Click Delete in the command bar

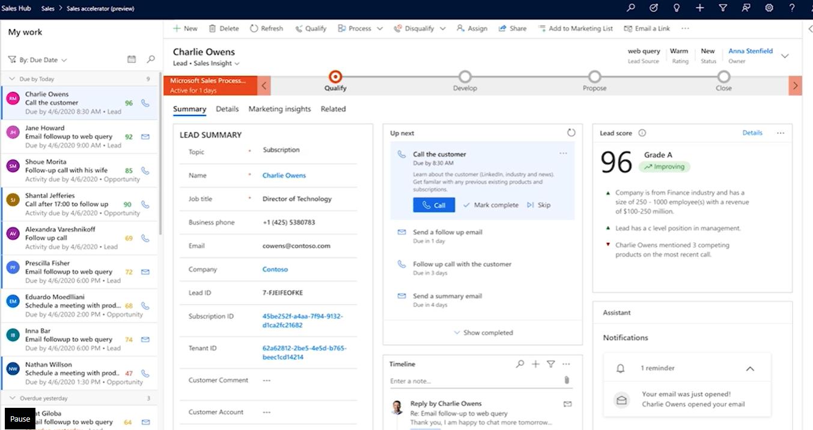[224, 29]
